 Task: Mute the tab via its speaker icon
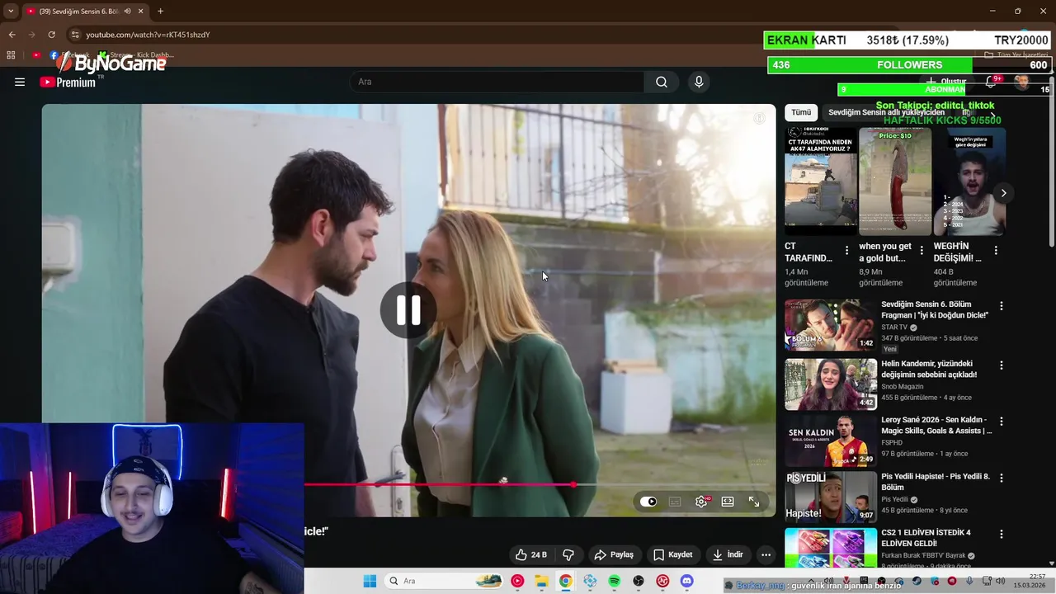click(x=127, y=12)
